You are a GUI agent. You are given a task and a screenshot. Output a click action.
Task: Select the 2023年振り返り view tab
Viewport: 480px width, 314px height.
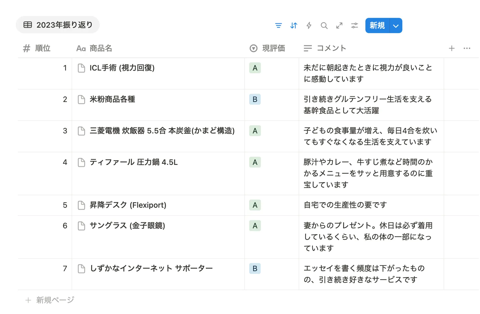pyautogui.click(x=58, y=25)
